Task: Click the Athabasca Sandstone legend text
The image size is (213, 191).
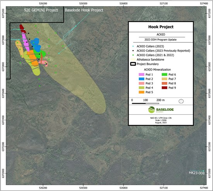Action: pyautogui.click(x=150, y=59)
